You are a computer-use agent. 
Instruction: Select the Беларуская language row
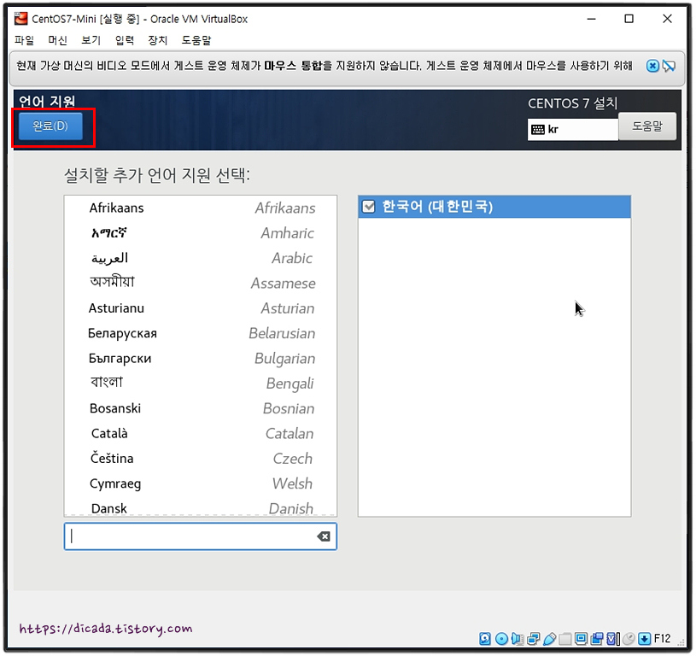tap(201, 333)
